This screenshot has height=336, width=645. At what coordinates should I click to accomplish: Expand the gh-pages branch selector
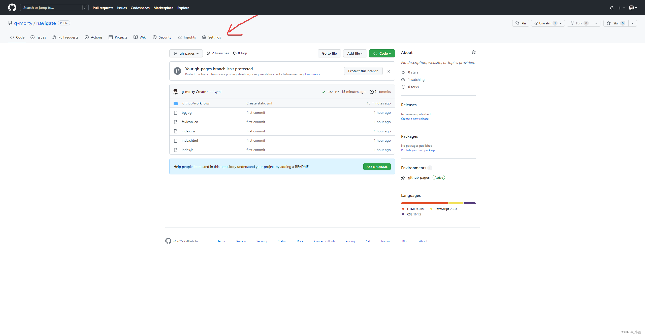click(186, 53)
